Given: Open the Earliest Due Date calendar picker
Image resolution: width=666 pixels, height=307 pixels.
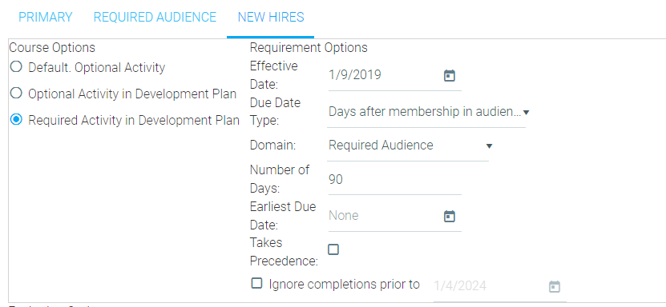Looking at the screenshot, I should pyautogui.click(x=450, y=217).
